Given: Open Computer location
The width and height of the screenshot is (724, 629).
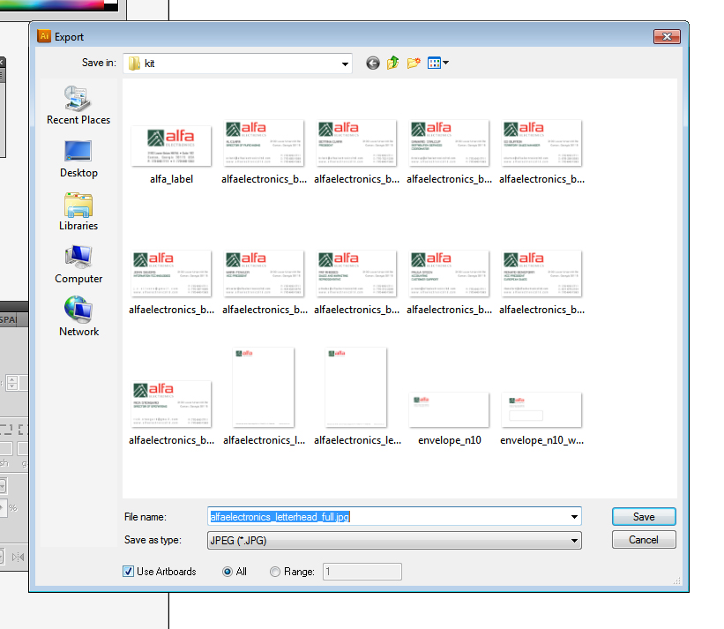Looking at the screenshot, I should pos(78,265).
